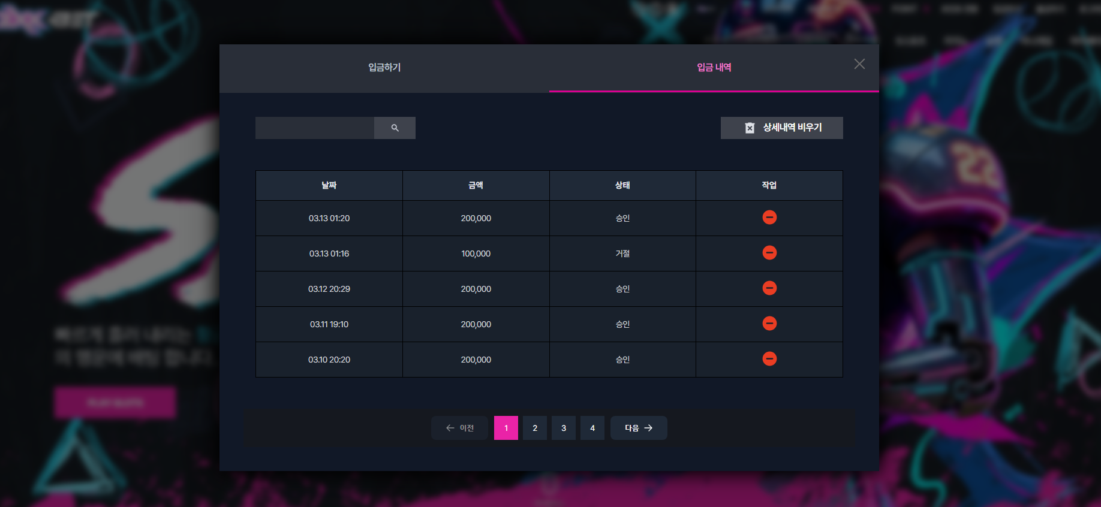Switch to the 입금하기 tab
This screenshot has width=1101, height=507.
[384, 68]
